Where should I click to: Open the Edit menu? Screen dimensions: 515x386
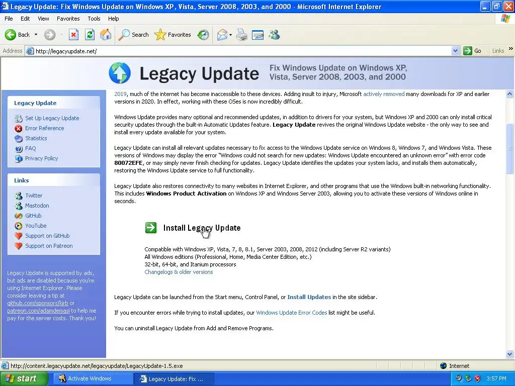tap(25, 19)
